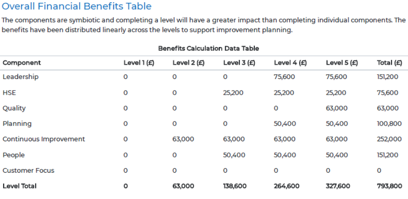Click the Benefits Calculation Data Table caption

(x=208, y=48)
